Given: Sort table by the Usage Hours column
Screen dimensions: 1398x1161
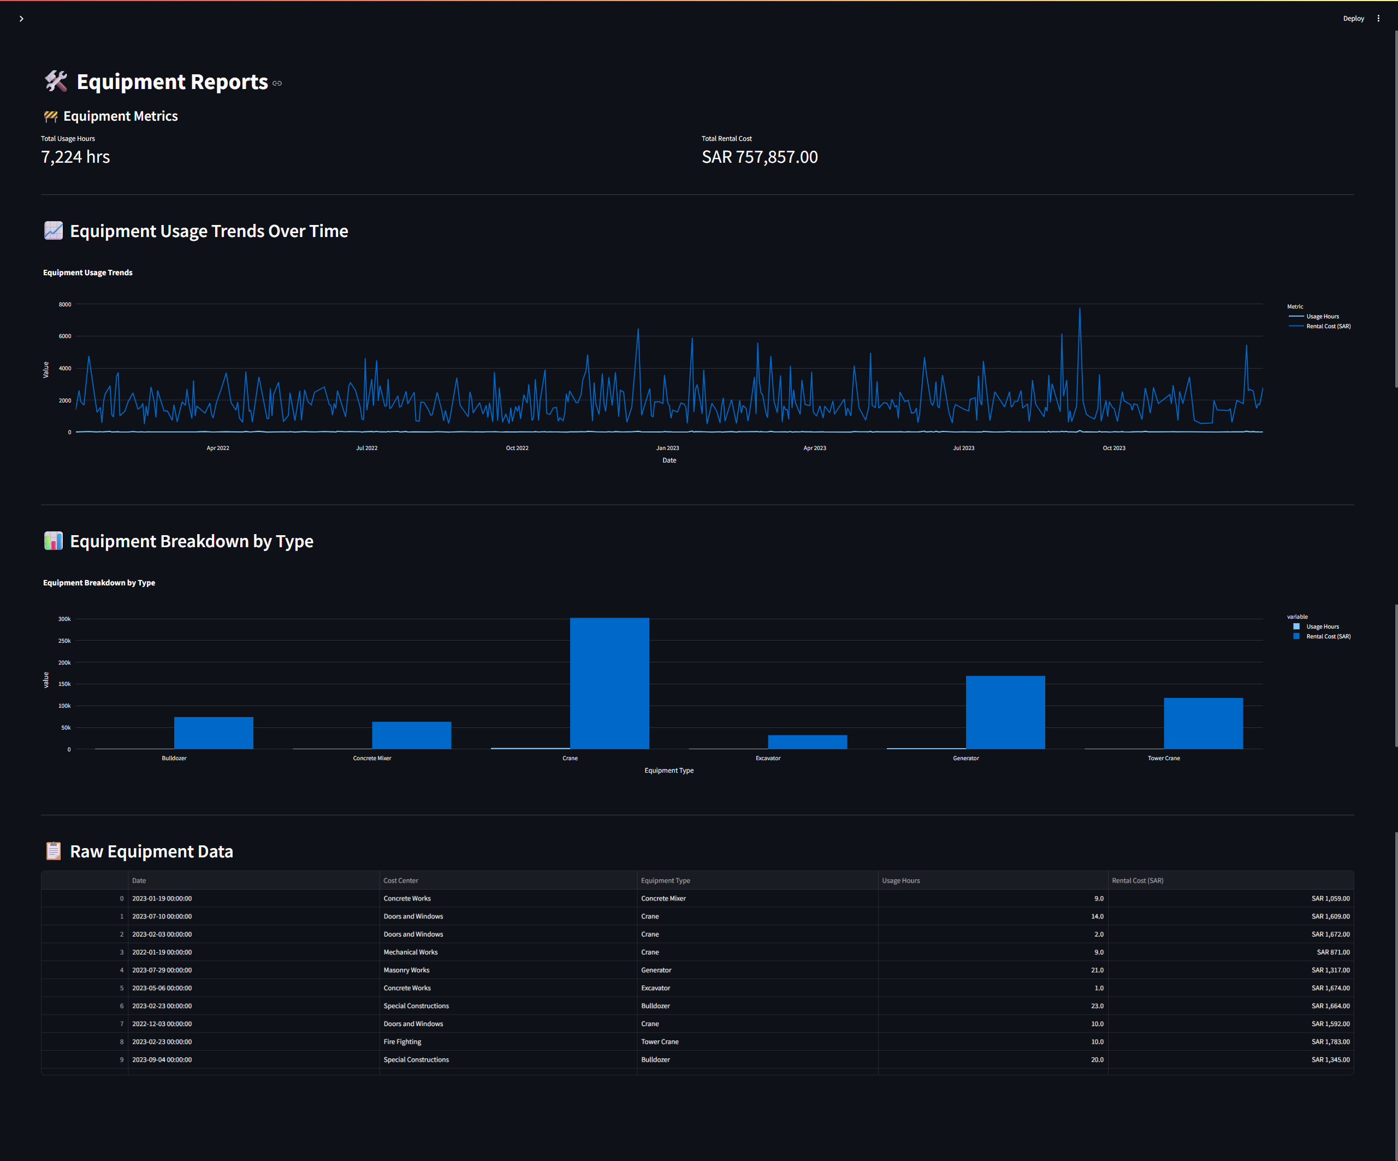Looking at the screenshot, I should point(993,880).
